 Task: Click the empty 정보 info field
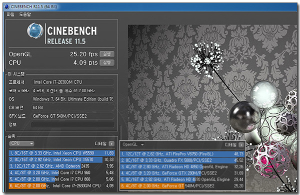point(72,125)
